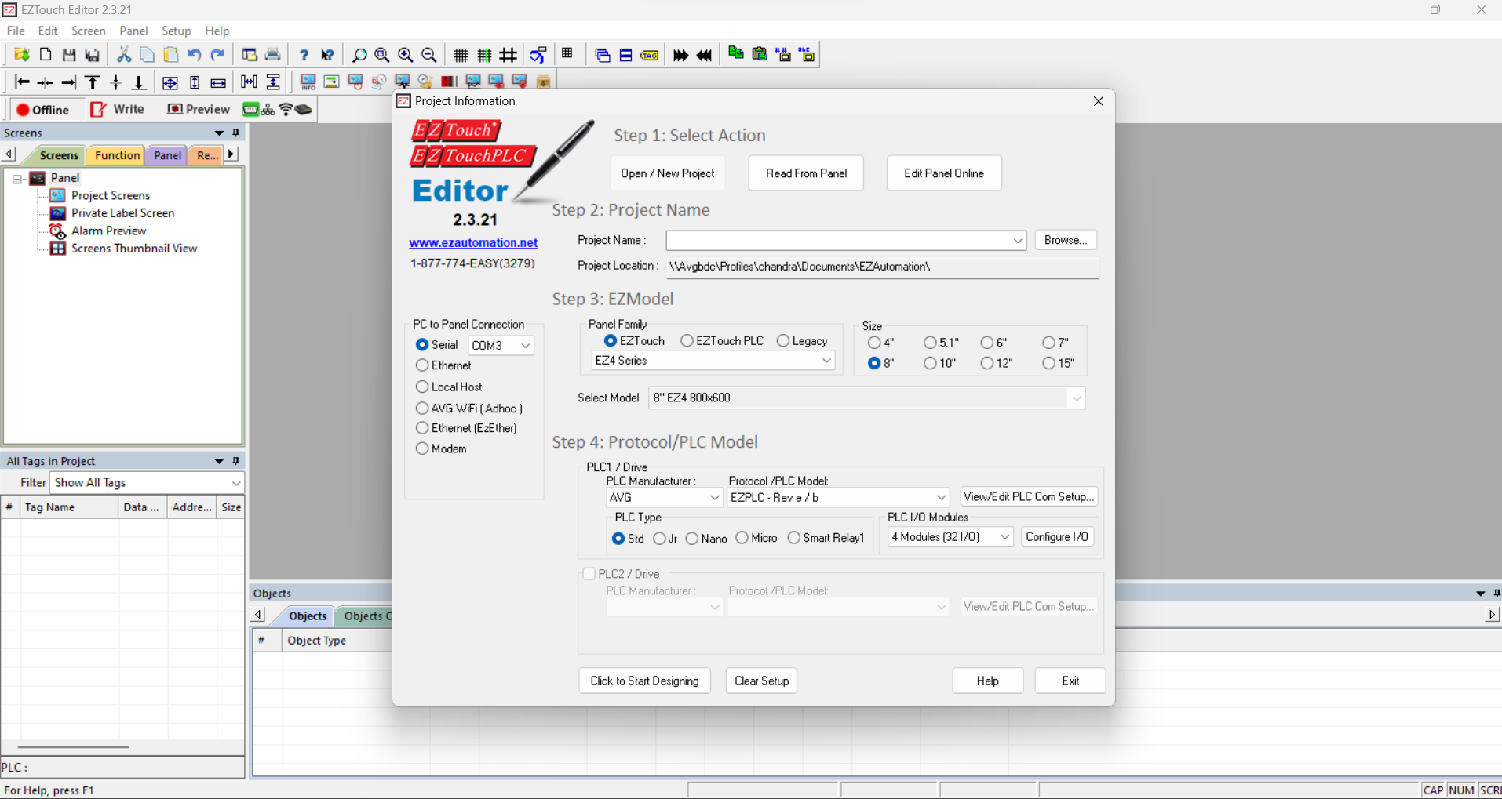Click inside the Project Name field

point(840,240)
